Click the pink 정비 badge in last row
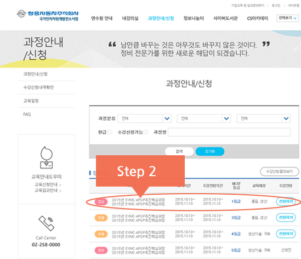The image size is (301, 259). click(101, 250)
